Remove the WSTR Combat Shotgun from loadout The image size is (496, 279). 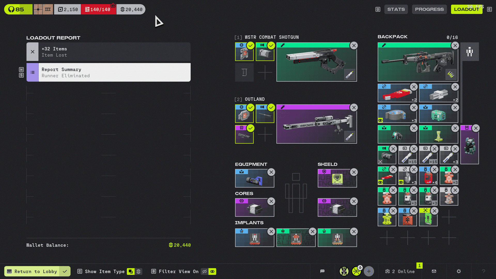(354, 45)
